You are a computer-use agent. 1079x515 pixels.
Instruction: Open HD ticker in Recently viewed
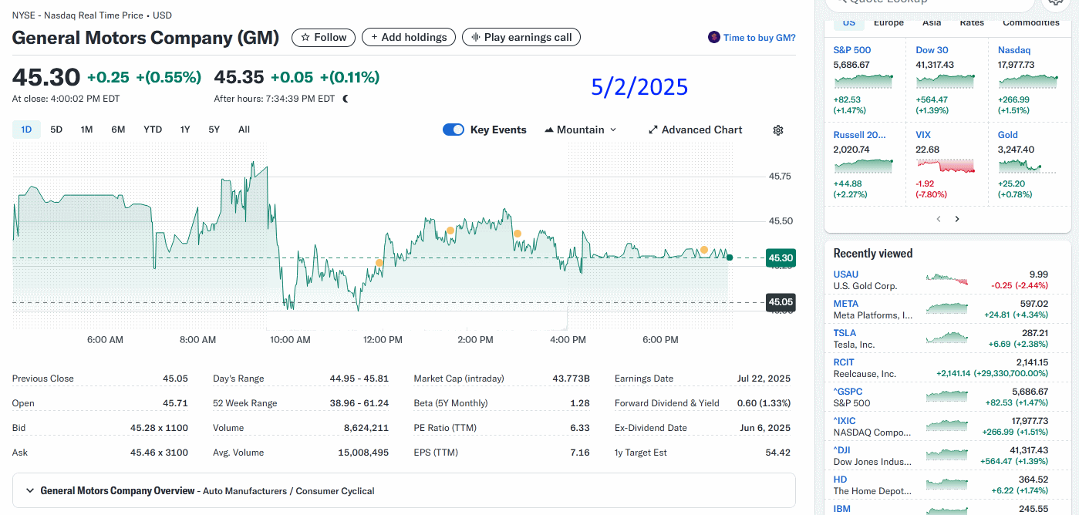840,480
